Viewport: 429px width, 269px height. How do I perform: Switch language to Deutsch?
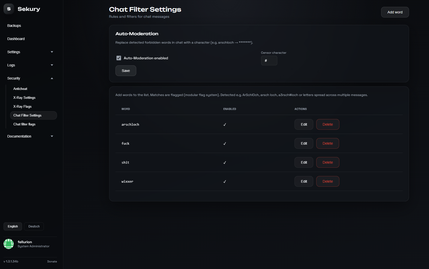[x=34, y=226]
